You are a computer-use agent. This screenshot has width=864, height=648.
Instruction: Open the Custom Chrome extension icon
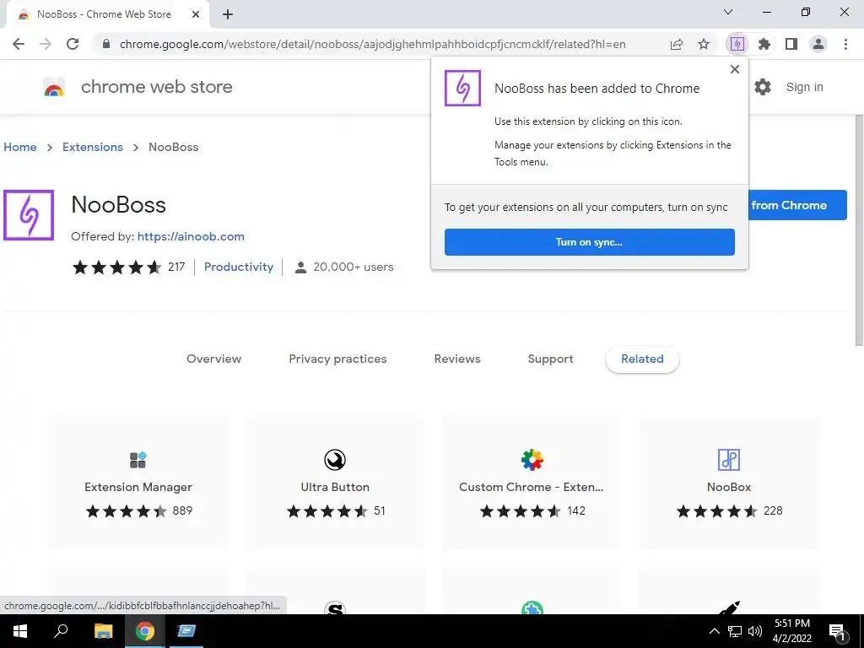(x=532, y=460)
